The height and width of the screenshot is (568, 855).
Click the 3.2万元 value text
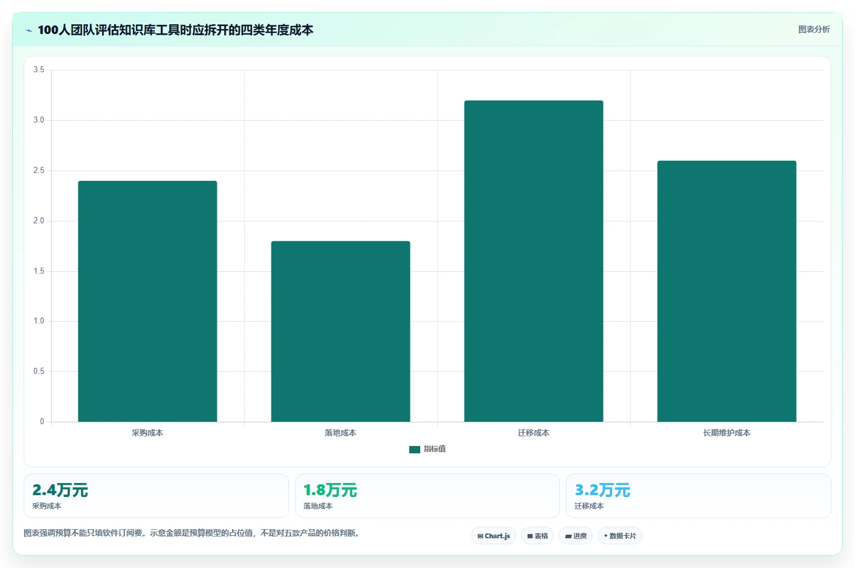602,490
